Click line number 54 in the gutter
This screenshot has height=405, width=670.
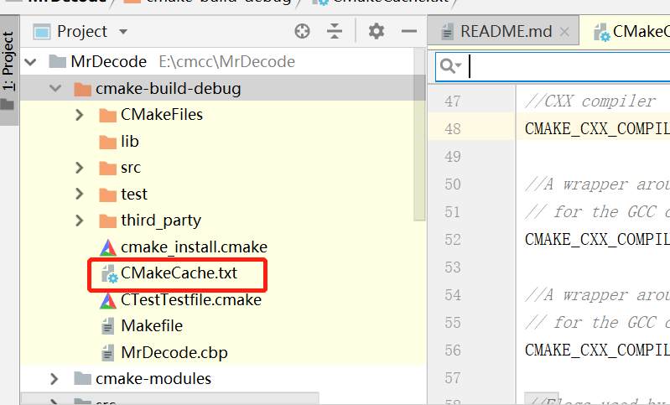click(453, 295)
